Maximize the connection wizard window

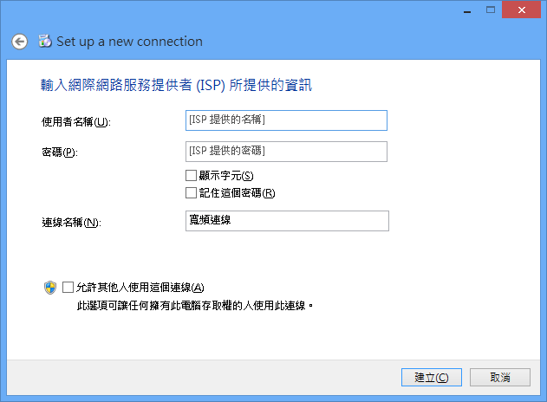pyautogui.click(x=491, y=10)
